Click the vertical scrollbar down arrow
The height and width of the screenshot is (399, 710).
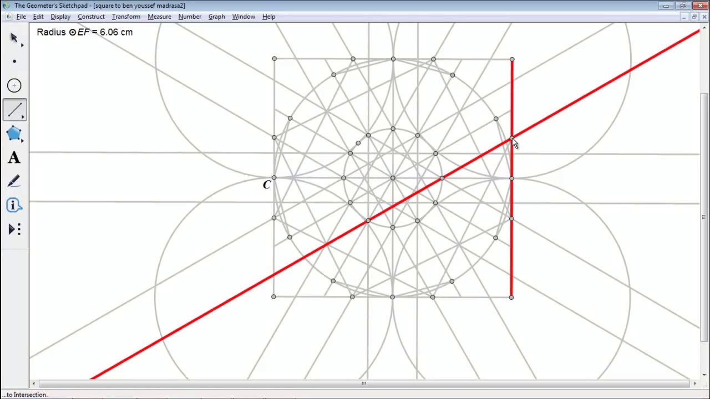click(704, 375)
